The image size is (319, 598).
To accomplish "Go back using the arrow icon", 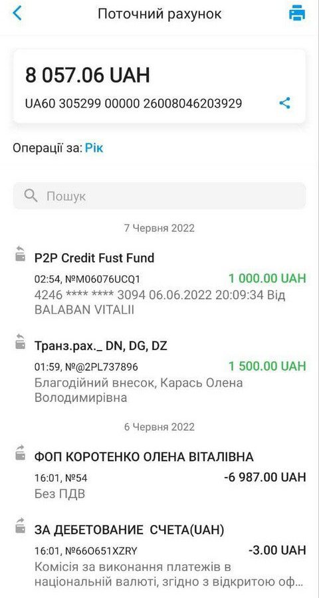I will 17,13.
